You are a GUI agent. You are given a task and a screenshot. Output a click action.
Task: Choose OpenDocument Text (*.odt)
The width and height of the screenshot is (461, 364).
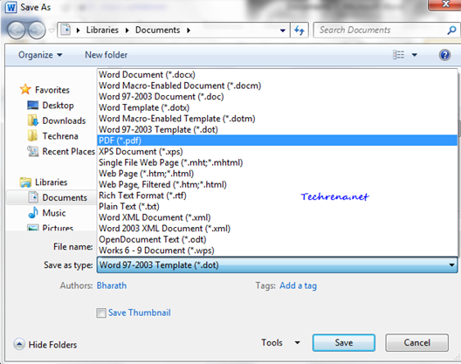(277, 239)
